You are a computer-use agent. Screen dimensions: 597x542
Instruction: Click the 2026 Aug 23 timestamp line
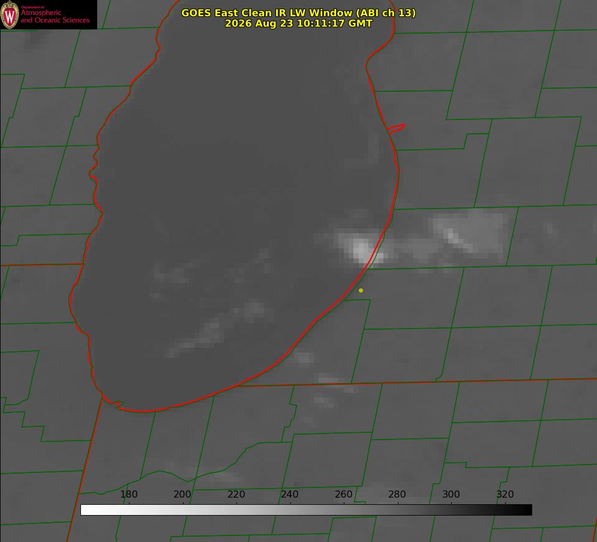point(299,23)
